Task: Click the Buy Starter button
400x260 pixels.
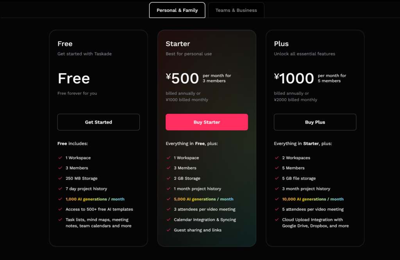Action: click(207, 122)
